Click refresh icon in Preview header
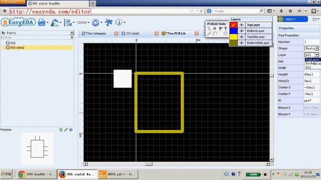This screenshot has height=180, width=321. (x=61, y=129)
